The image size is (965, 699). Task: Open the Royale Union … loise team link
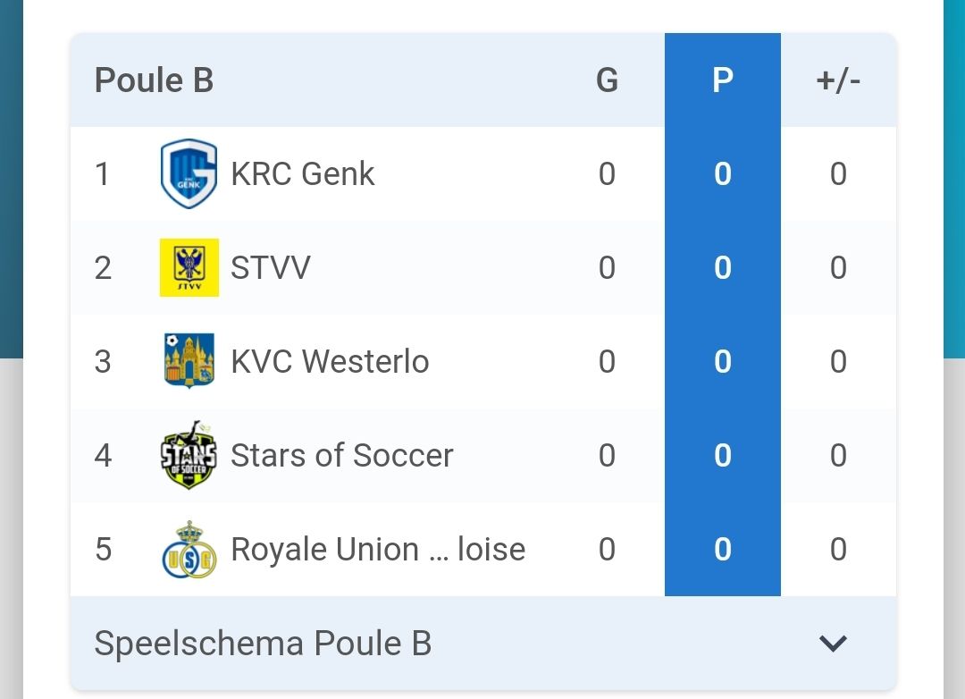(378, 549)
